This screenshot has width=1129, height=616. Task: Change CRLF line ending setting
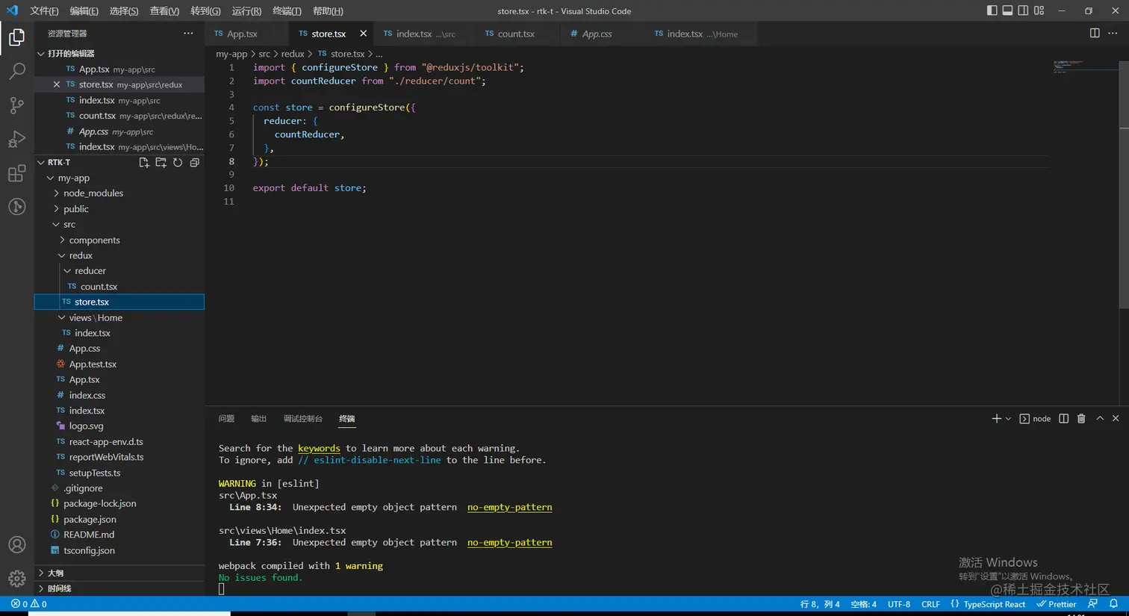(930, 604)
